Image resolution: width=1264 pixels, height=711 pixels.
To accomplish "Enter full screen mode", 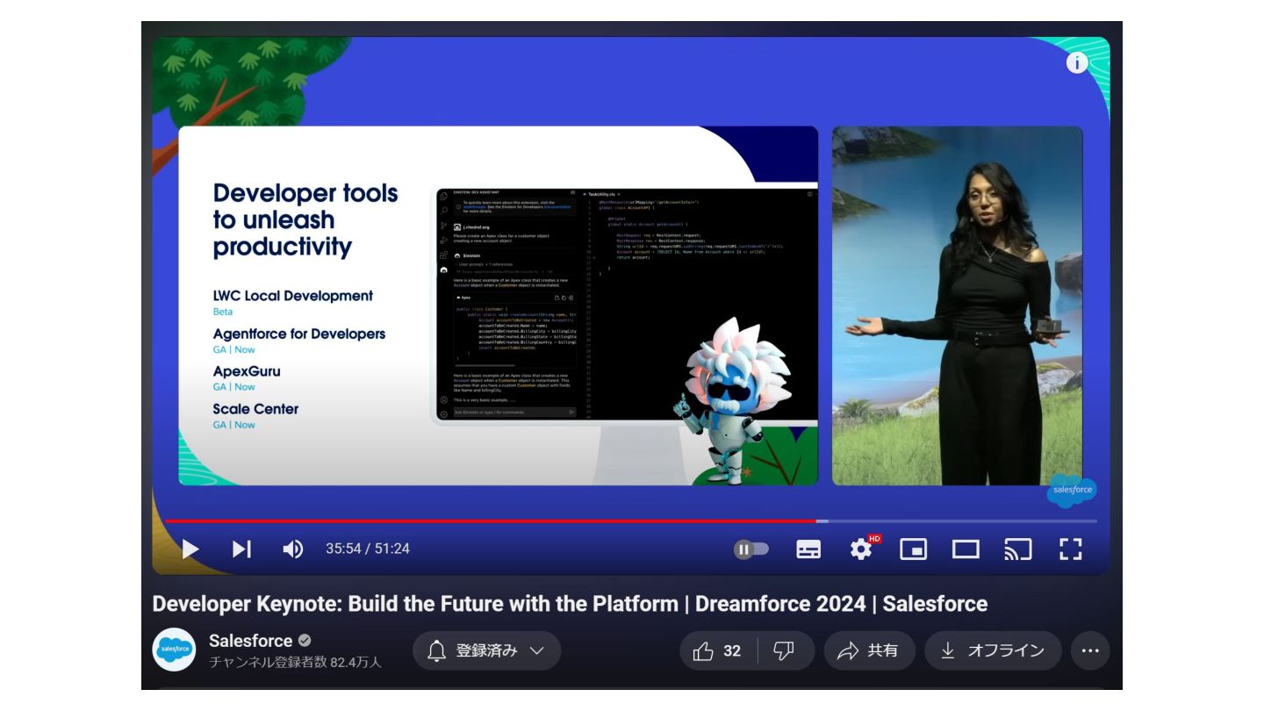I will pos(1070,549).
